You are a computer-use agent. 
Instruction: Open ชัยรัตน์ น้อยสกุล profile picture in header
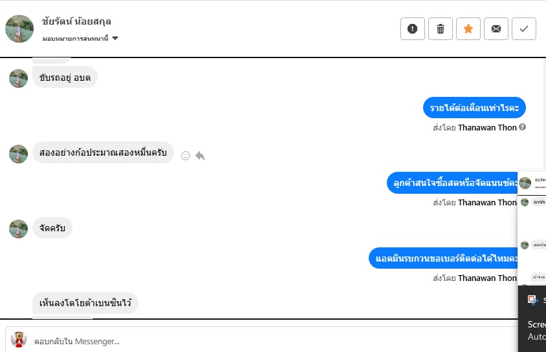coord(19,28)
